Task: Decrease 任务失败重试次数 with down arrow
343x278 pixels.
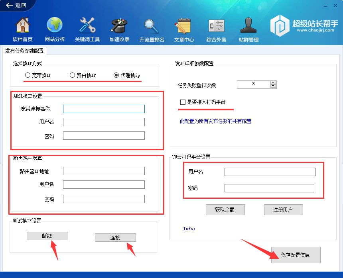Action: point(273,86)
